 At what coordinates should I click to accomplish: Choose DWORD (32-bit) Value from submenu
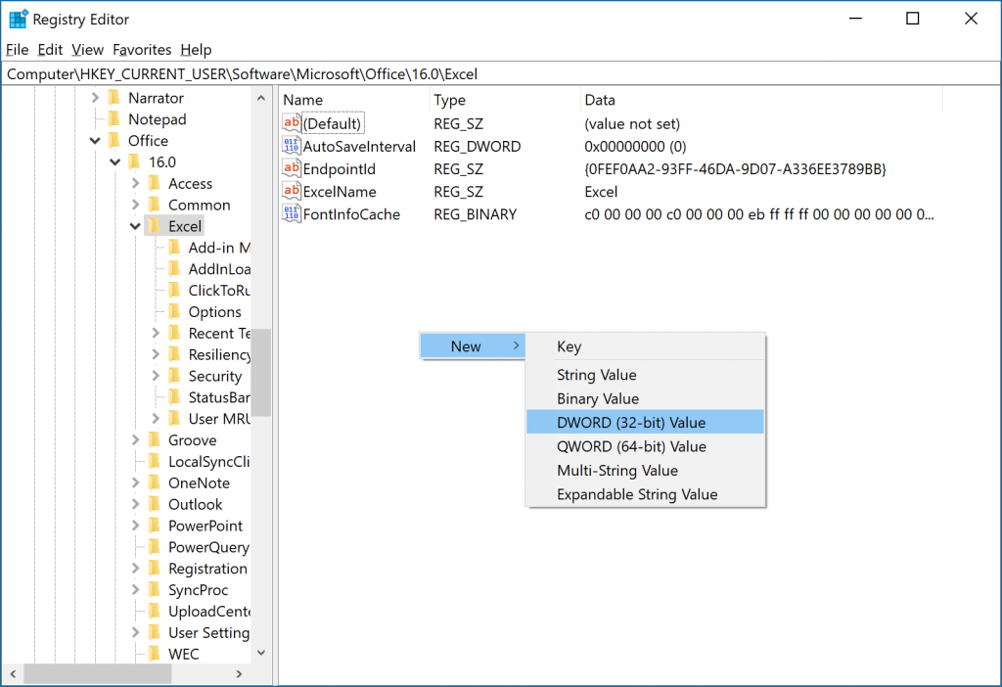point(645,422)
